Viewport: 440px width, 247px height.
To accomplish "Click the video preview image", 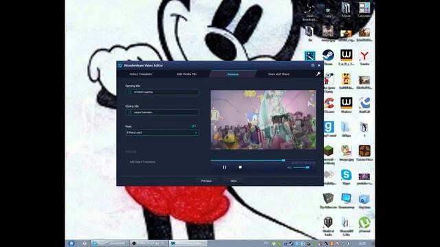I will 263,119.
